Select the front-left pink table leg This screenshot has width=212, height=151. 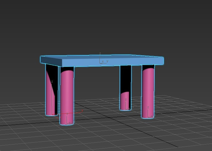tap(67, 96)
